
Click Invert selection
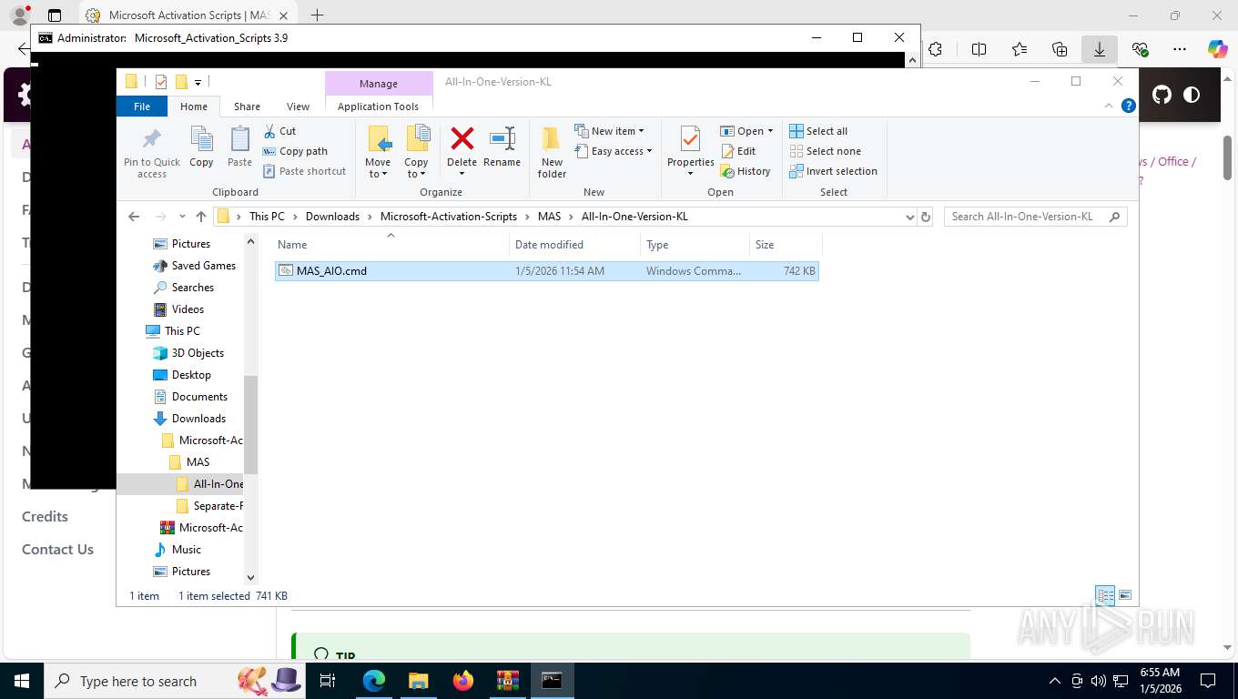coord(833,171)
